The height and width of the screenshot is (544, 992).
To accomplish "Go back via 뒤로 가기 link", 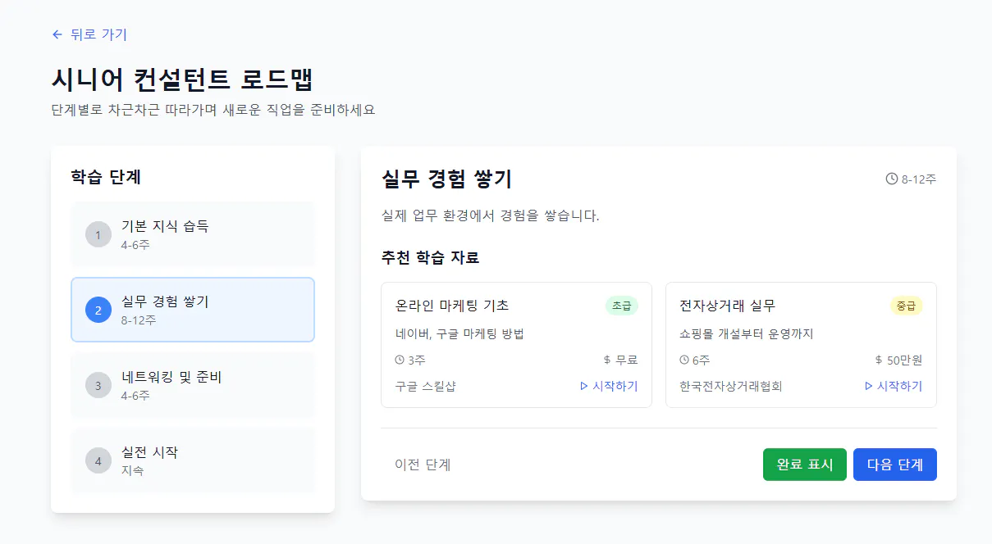I will tap(89, 34).
